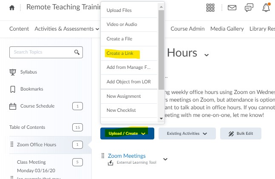
Task: Click the search magnifier icon
Action: [x=77, y=52]
